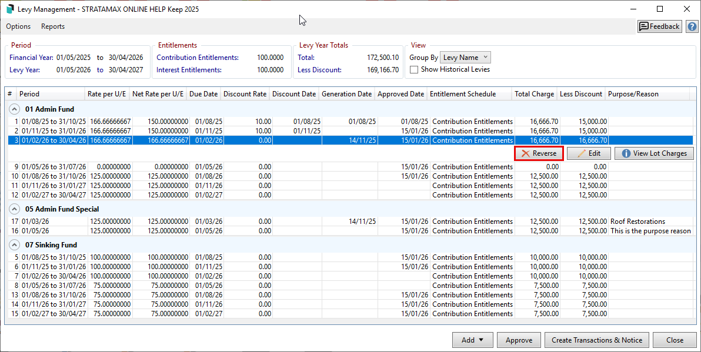Collapse the 05 Admin Fund Special group
The height and width of the screenshot is (352, 701).
point(14,209)
